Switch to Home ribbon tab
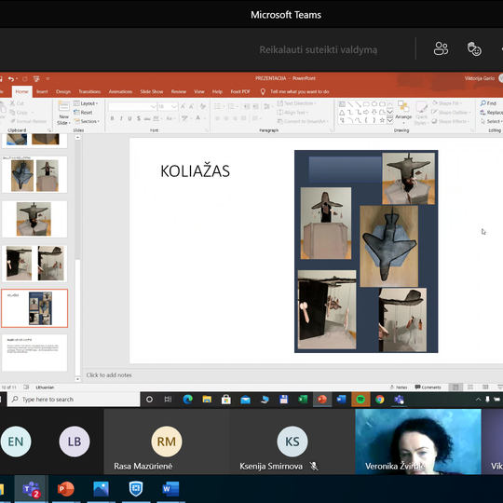 click(21, 91)
